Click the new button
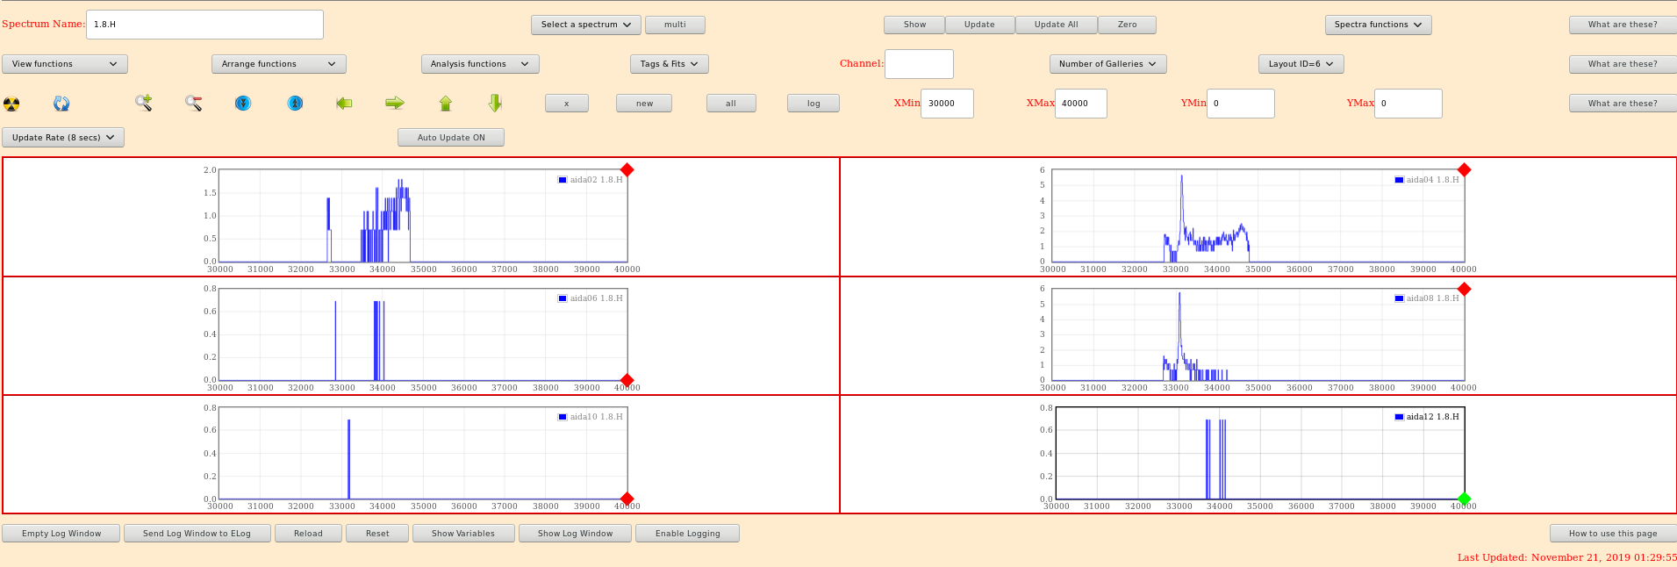Image resolution: width=1677 pixels, height=567 pixels. tap(644, 104)
